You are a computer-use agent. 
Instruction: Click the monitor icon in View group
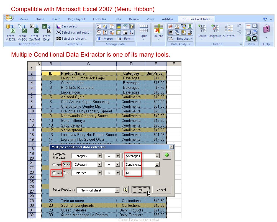tap(255, 38)
